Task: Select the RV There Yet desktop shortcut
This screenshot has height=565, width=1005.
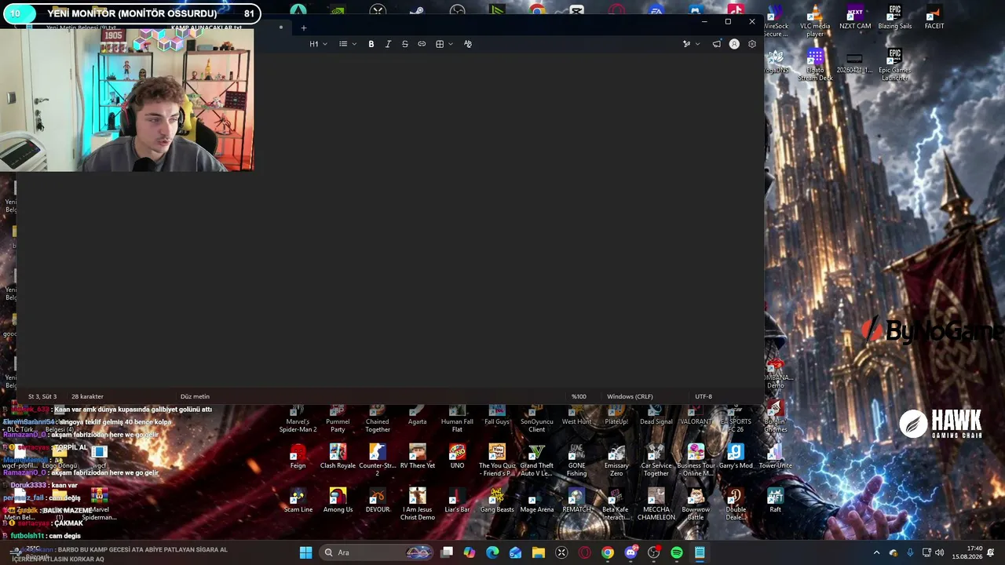Action: point(418,457)
